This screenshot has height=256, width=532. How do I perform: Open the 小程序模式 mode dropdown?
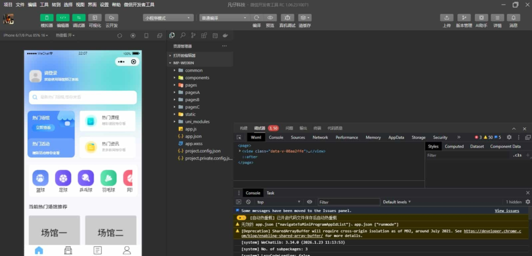coord(168,18)
